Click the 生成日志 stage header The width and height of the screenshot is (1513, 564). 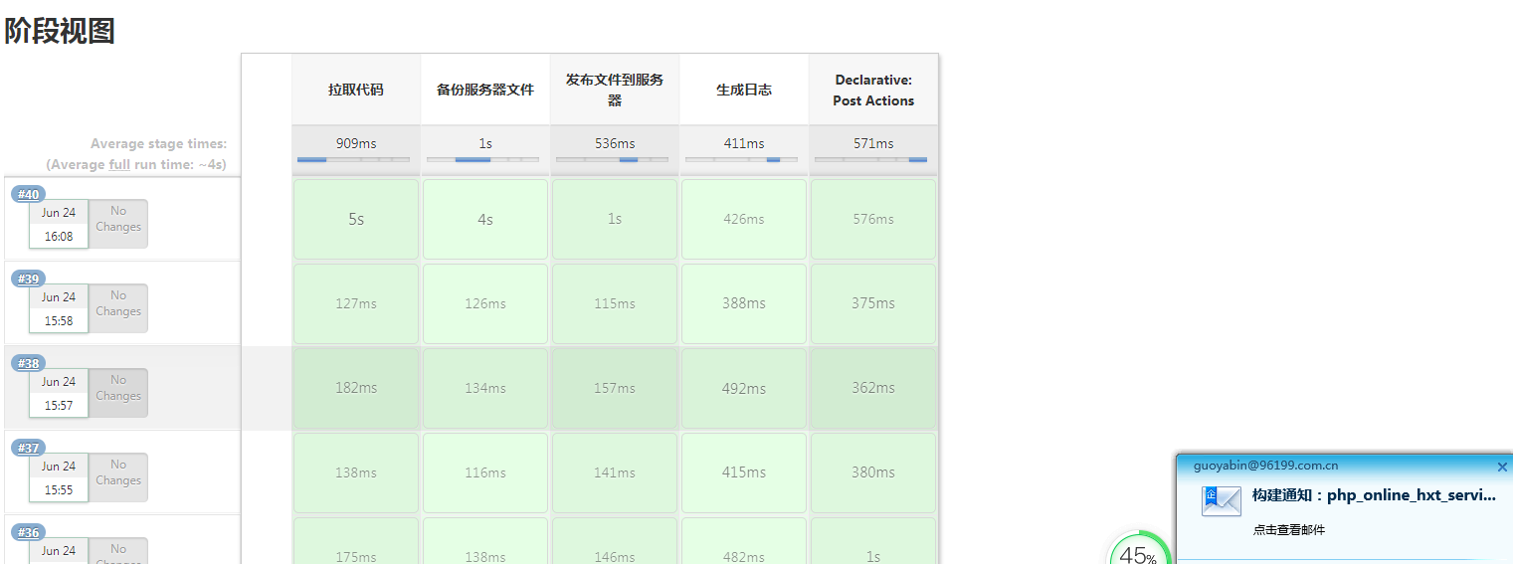click(744, 90)
